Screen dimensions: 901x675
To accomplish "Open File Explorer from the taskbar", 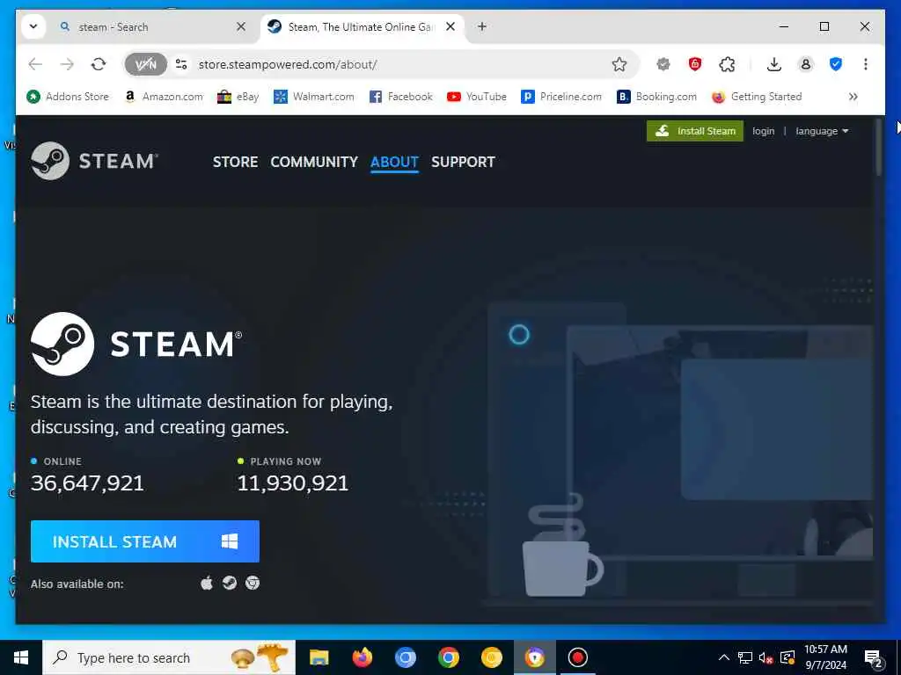I will pyautogui.click(x=319, y=657).
